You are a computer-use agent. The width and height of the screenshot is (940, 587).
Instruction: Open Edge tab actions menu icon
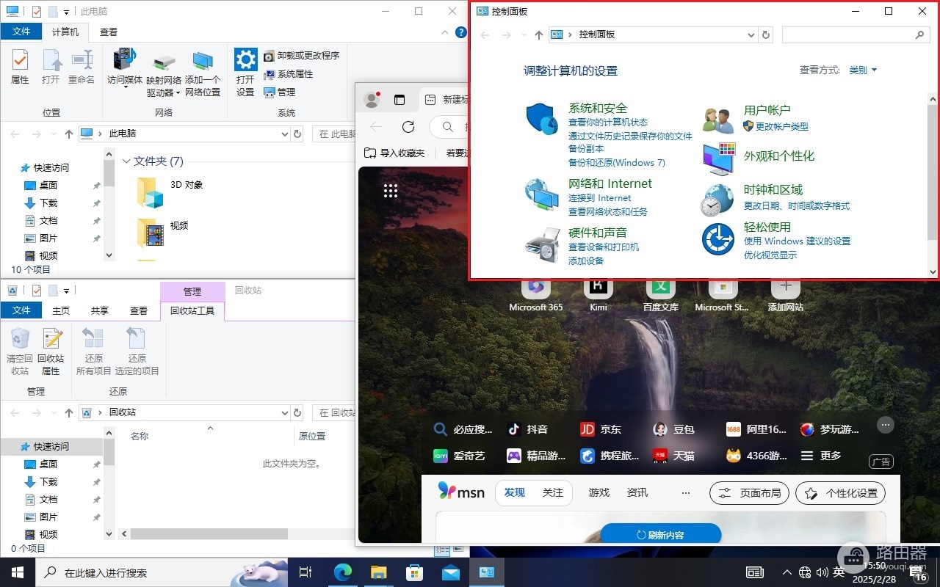click(x=399, y=100)
